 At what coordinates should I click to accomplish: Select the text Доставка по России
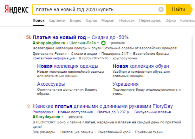(50, 54)
